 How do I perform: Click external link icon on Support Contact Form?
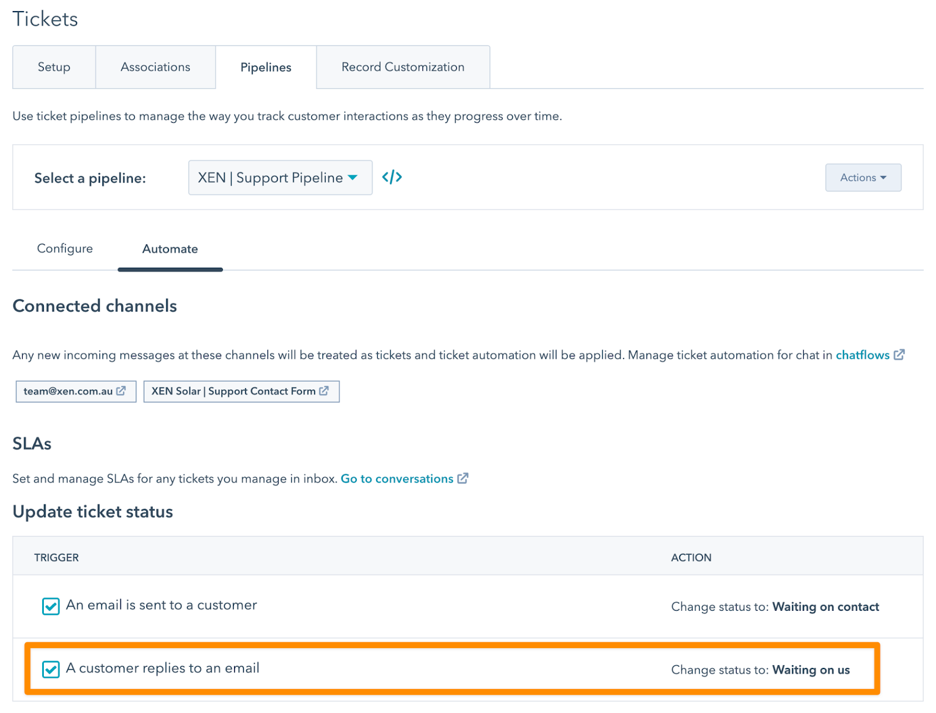click(x=324, y=391)
